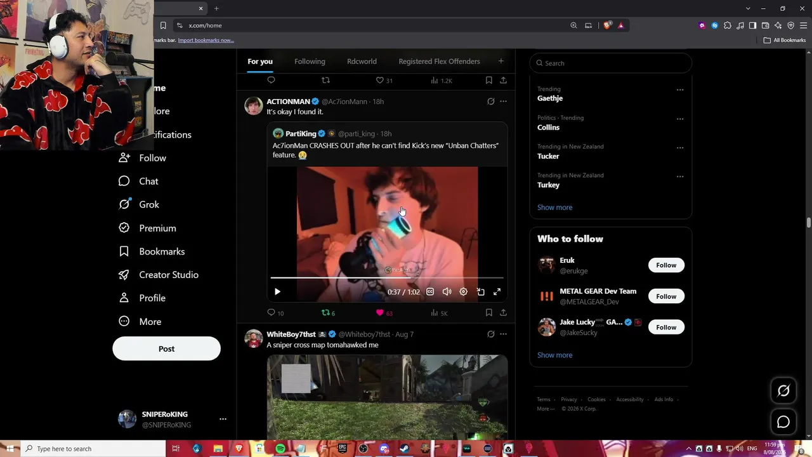Open options for the Tucker trend
Viewport: 812px width, 457px height.
[680, 148]
